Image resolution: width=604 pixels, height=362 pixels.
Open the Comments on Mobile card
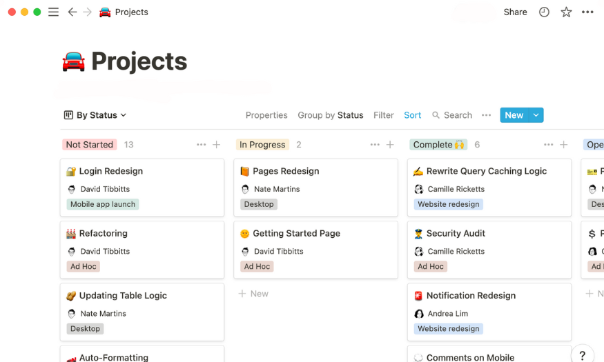click(489, 354)
